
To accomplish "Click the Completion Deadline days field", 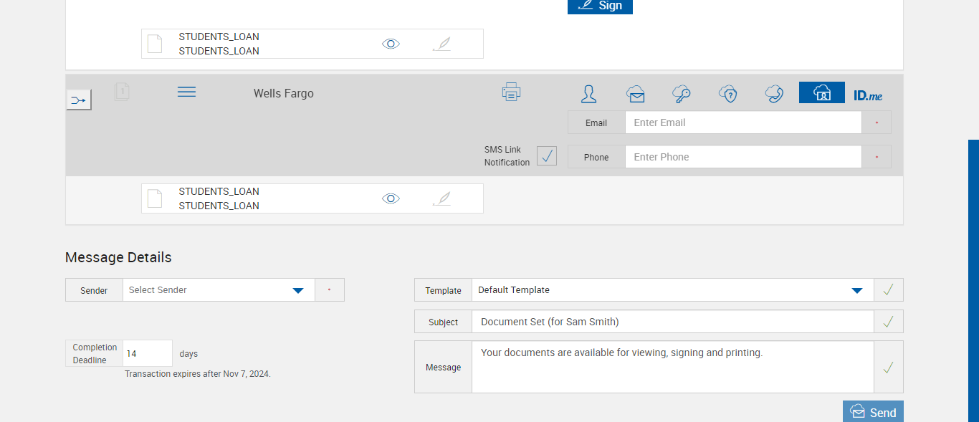I will (148, 353).
